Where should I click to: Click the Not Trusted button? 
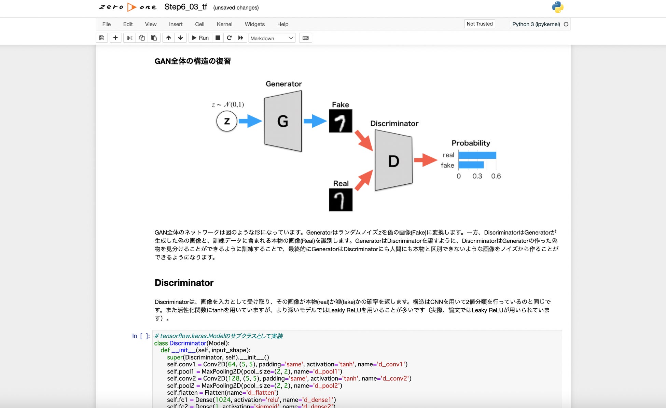[480, 24]
